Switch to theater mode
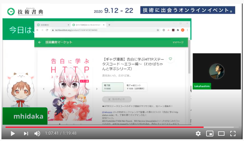Image resolution: width=244 pixels, height=141 pixels. click(x=221, y=133)
